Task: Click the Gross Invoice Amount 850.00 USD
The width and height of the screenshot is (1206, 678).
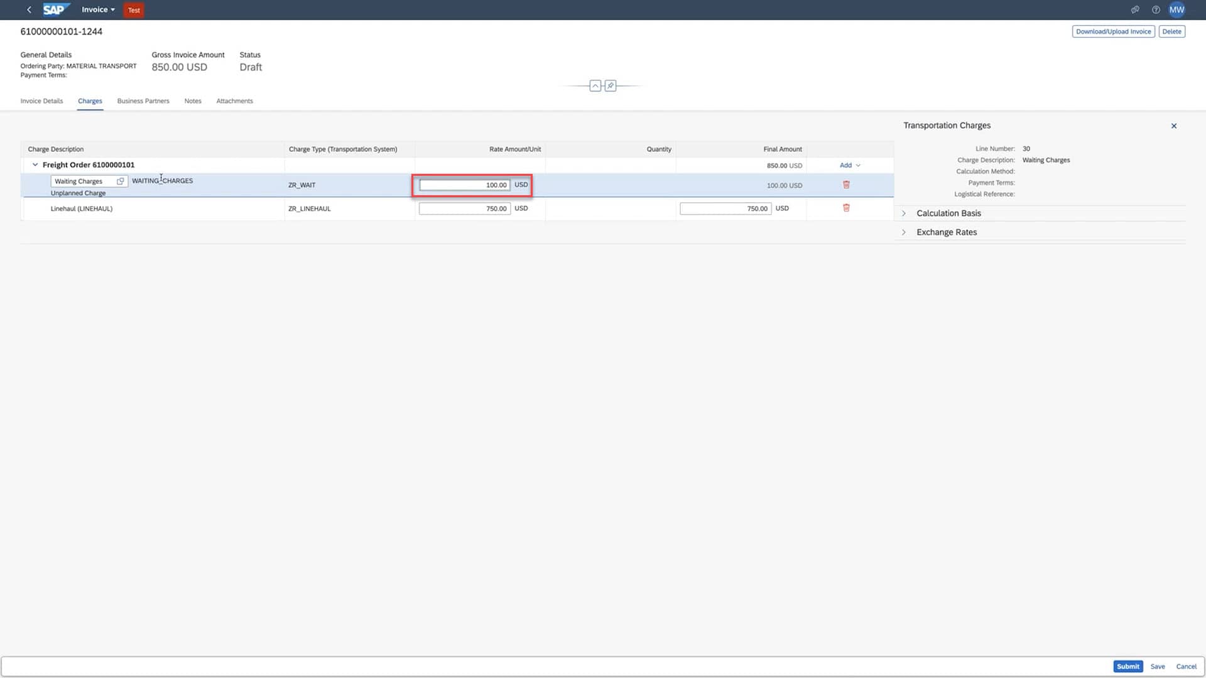Action: coord(179,67)
